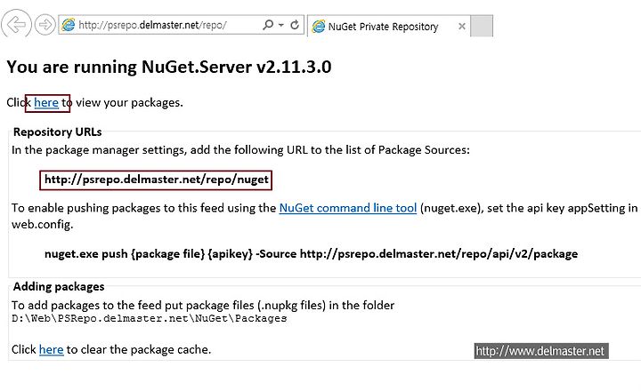Click the packages folder path D:\Web\PSRepo.delmaster.net\NuGet\Packages
Viewport: 641px width, 391px height.
tap(150, 318)
